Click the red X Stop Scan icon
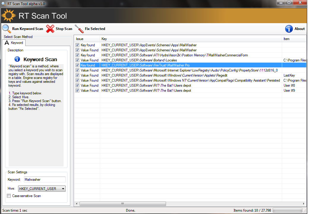Screen dimensions: 327x214 pyautogui.click(x=50, y=29)
